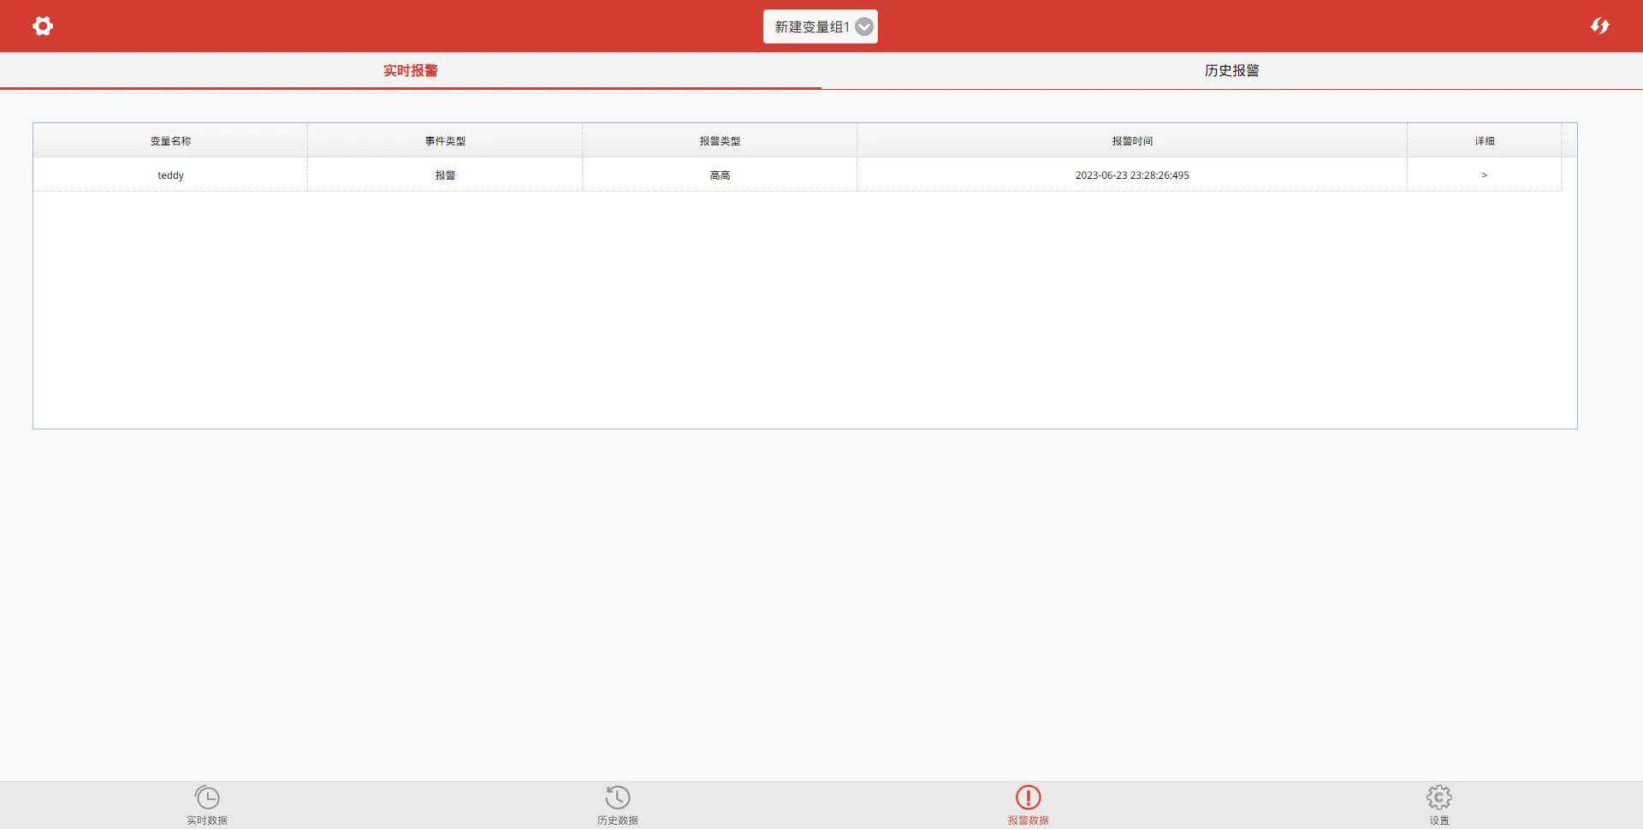Click the 报警时间 column header
The height and width of the screenshot is (829, 1643).
pyautogui.click(x=1131, y=141)
